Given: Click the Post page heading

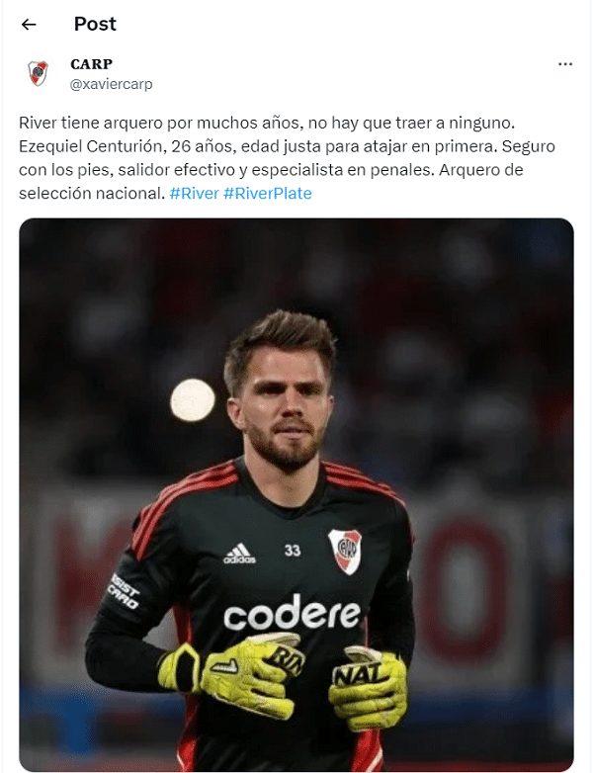Looking at the screenshot, I should click(x=95, y=24).
